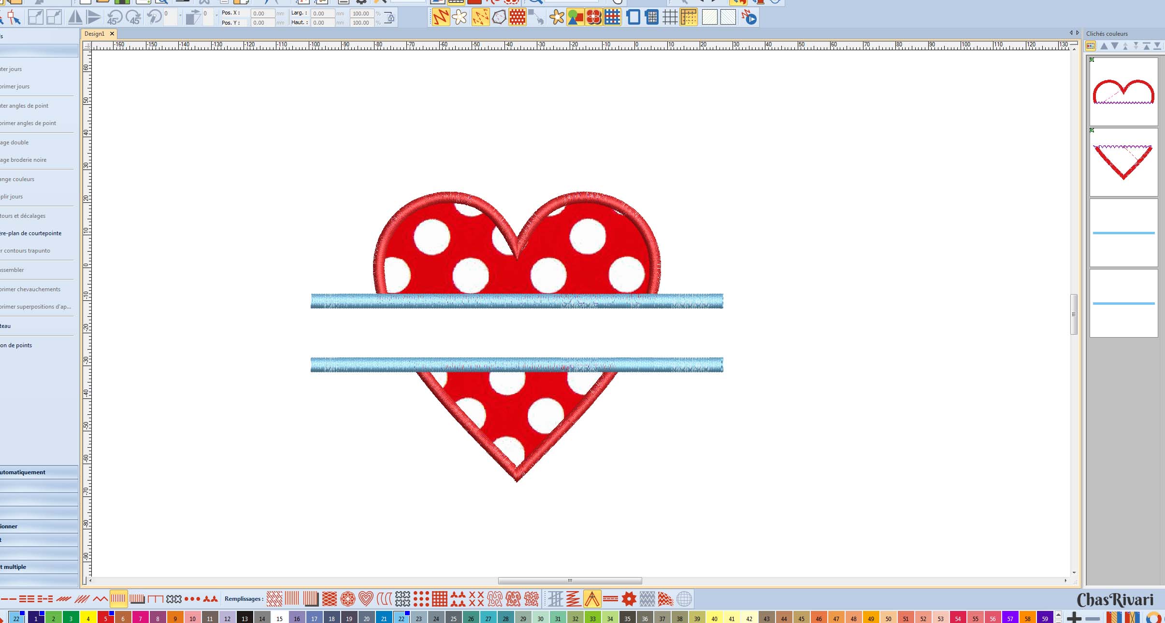
Task: Move selected color block down one position
Action: tap(1115, 46)
